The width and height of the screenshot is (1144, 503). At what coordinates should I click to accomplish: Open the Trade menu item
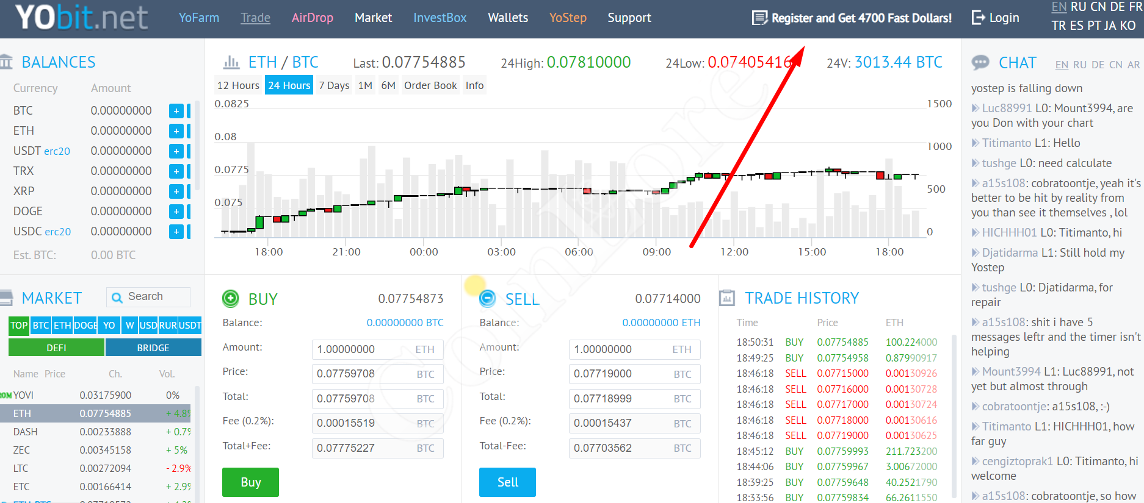tap(256, 18)
